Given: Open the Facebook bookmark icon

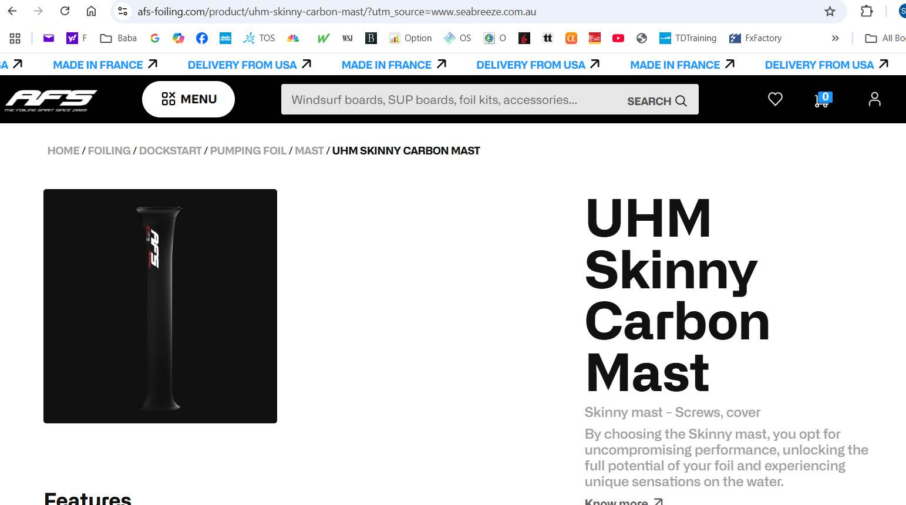Looking at the screenshot, I should click(201, 38).
